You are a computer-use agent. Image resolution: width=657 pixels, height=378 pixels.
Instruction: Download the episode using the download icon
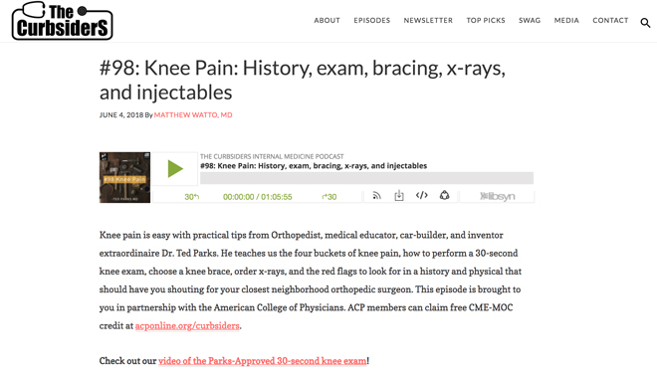pyautogui.click(x=399, y=196)
